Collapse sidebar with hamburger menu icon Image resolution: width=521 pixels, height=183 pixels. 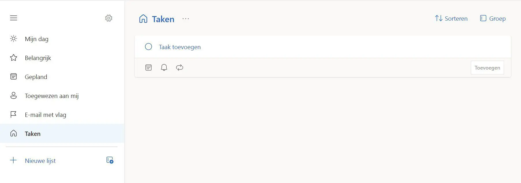pos(14,18)
